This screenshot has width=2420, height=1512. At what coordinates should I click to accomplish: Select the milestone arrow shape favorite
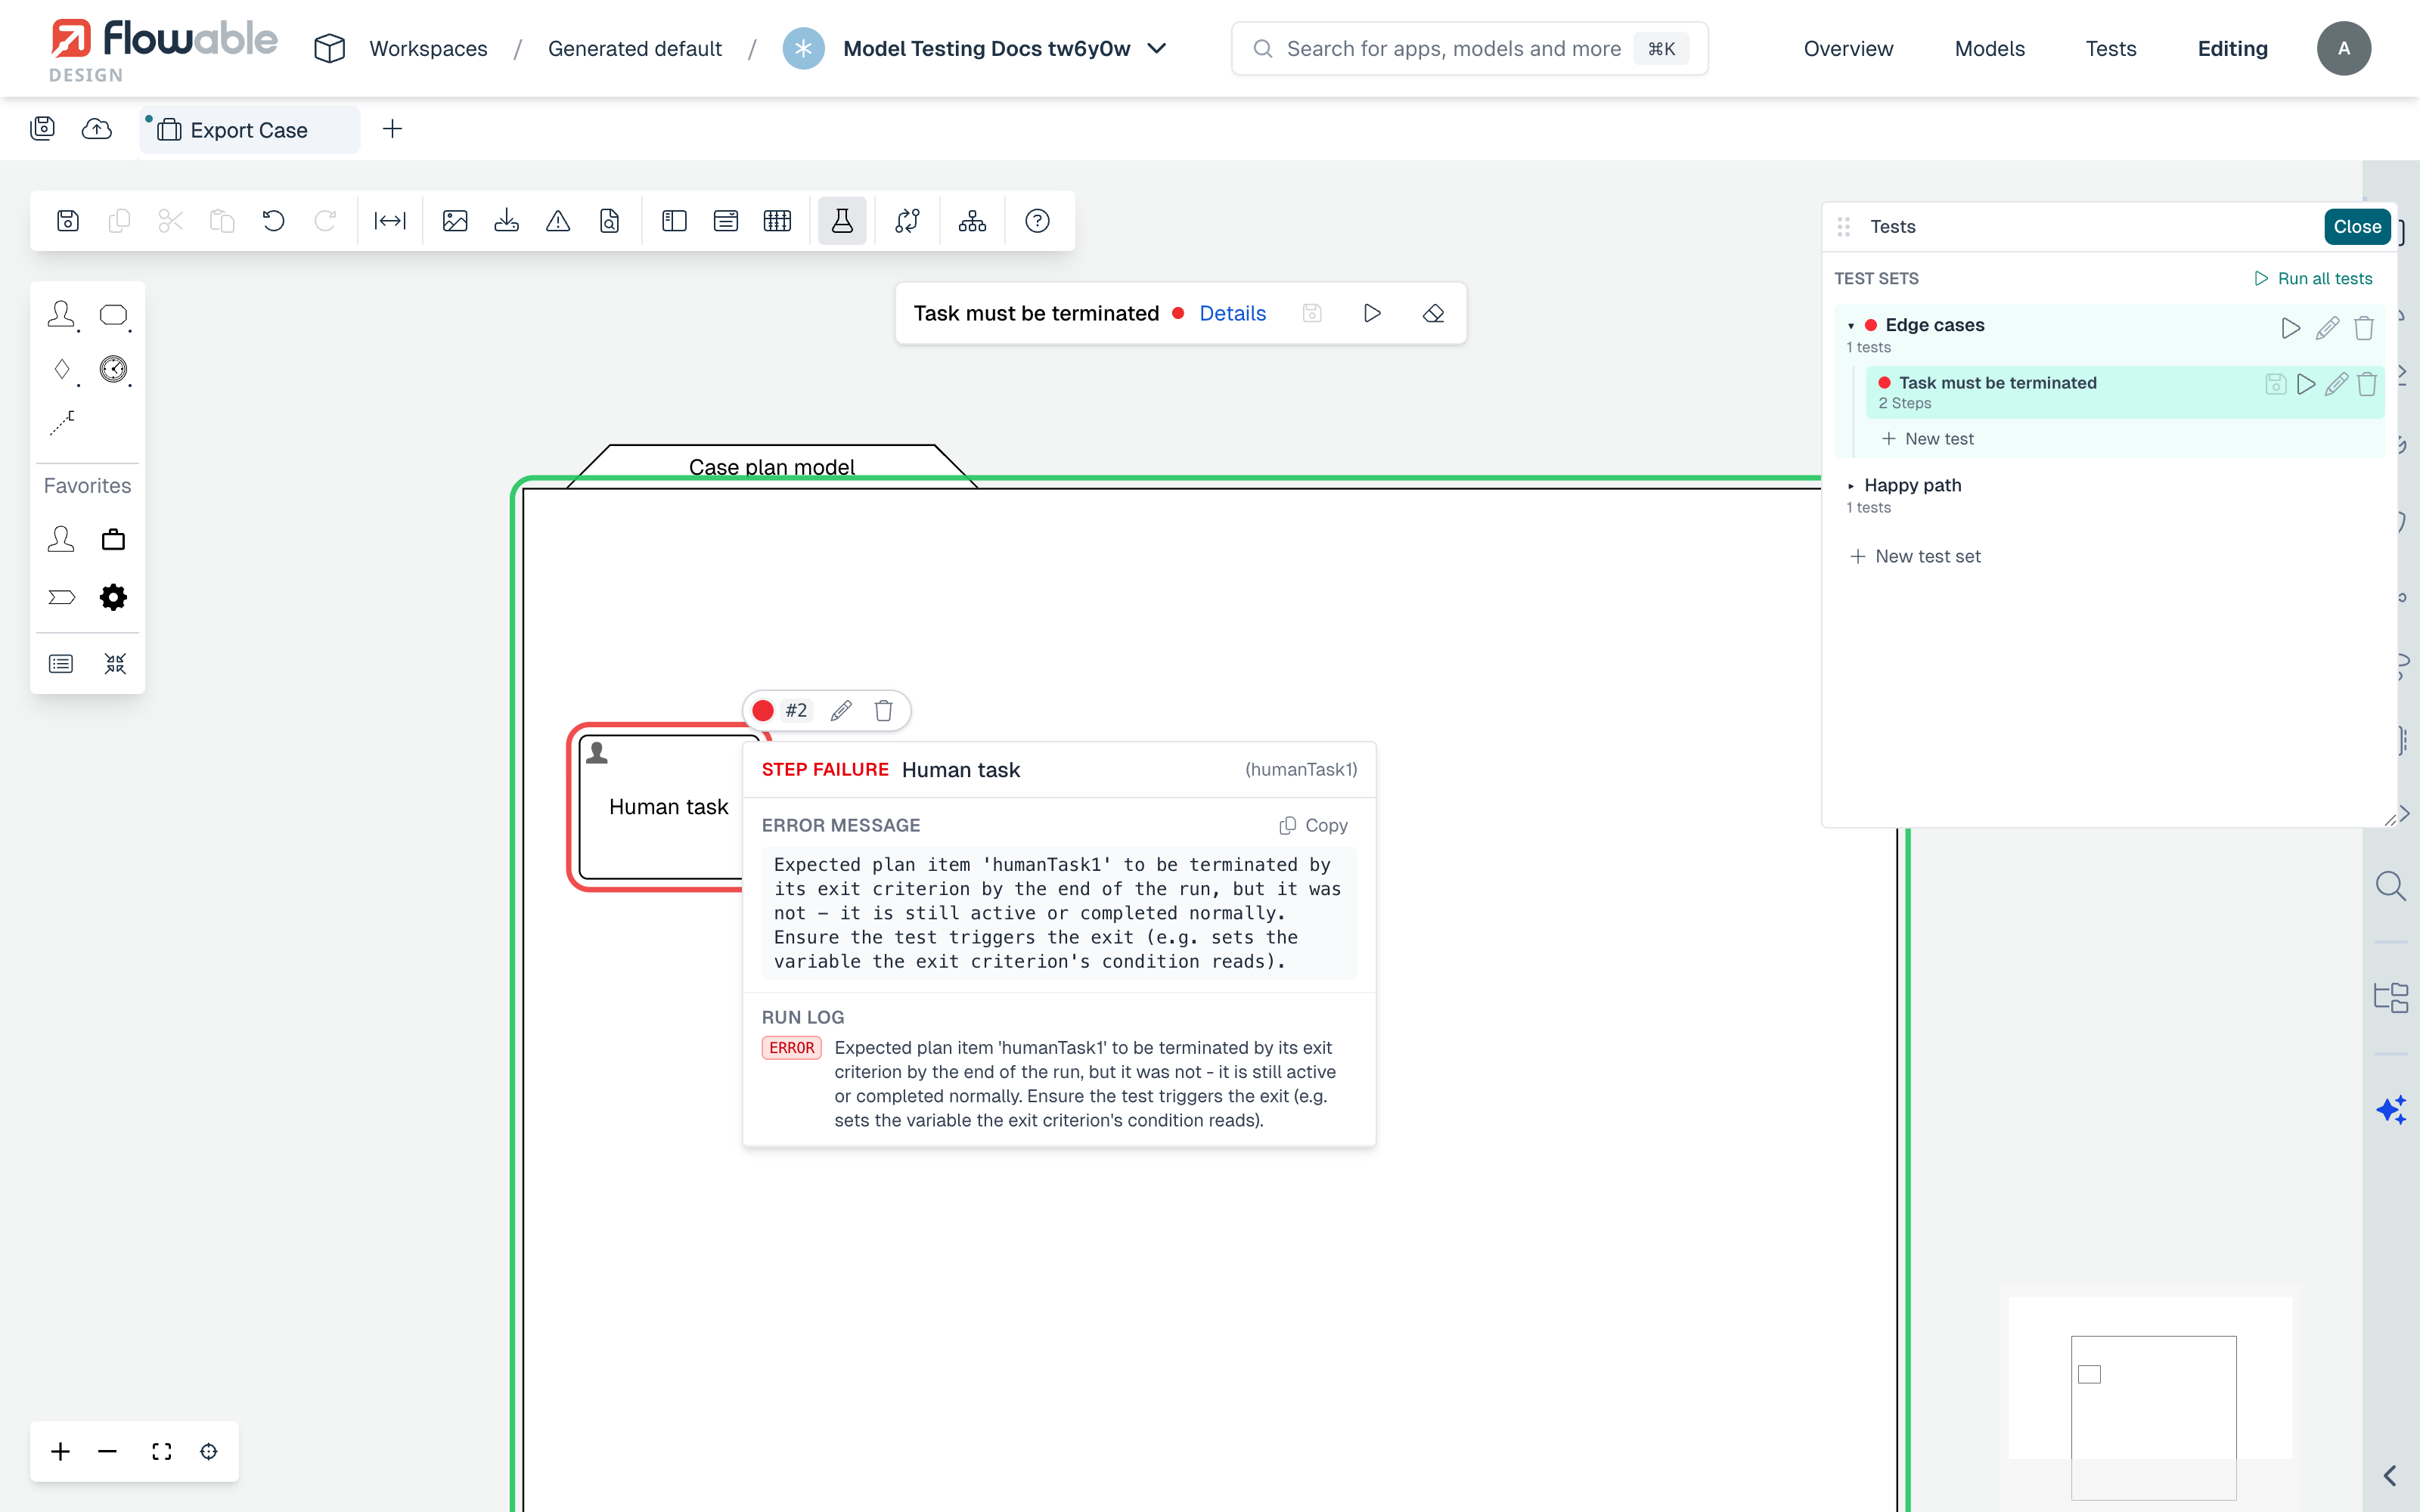tap(62, 597)
